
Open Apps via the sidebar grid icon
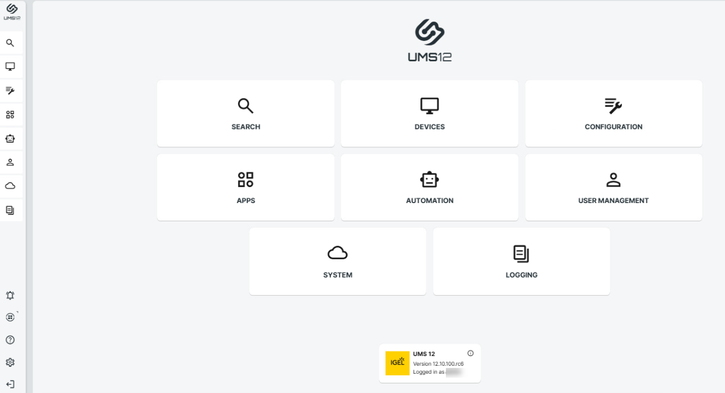coord(10,114)
